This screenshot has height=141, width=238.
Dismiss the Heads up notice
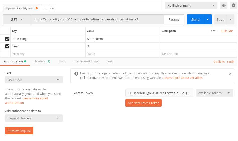[x=230, y=74]
